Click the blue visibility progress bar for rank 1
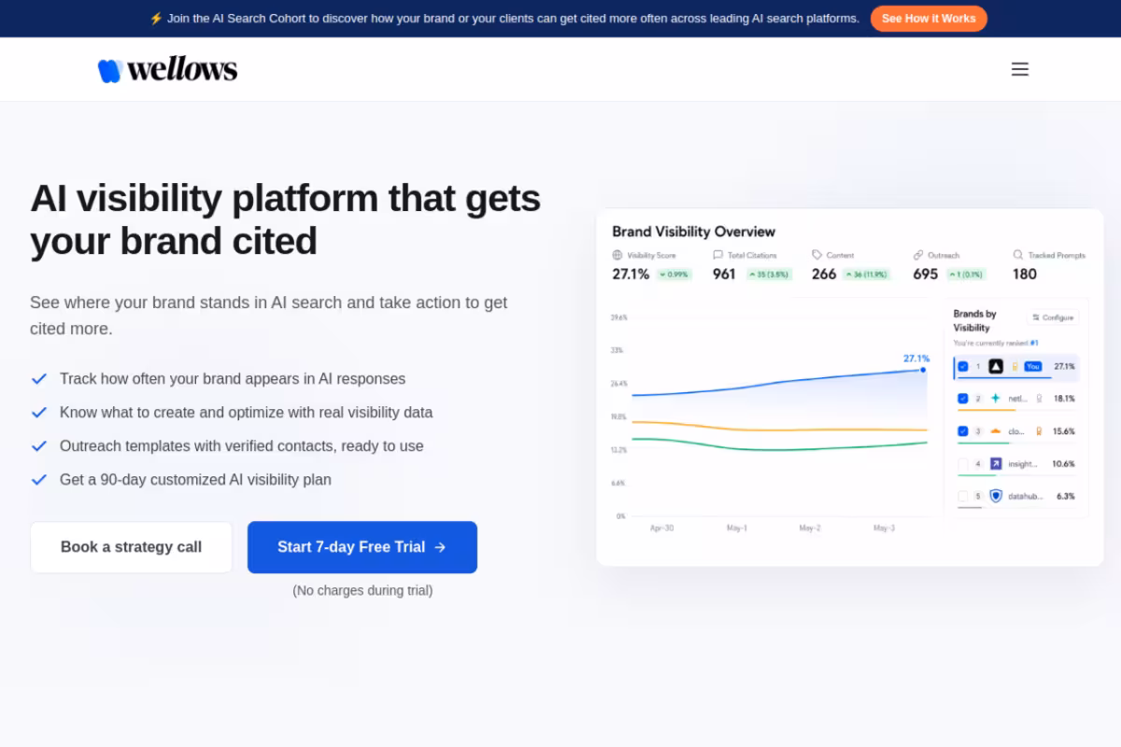The height and width of the screenshot is (747, 1121). point(1004,377)
